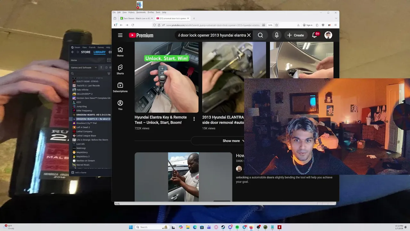410x231 pixels.
Task: Click the browser Sign in button
Action: 307,25
